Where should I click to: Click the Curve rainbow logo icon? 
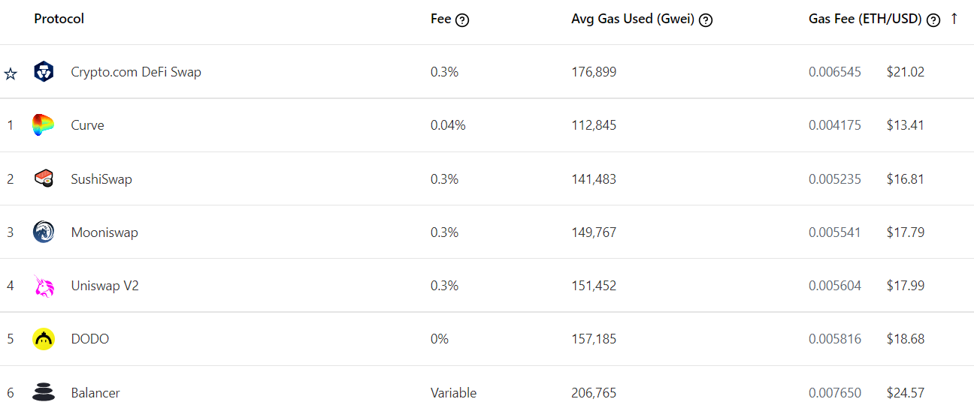pyautogui.click(x=44, y=125)
